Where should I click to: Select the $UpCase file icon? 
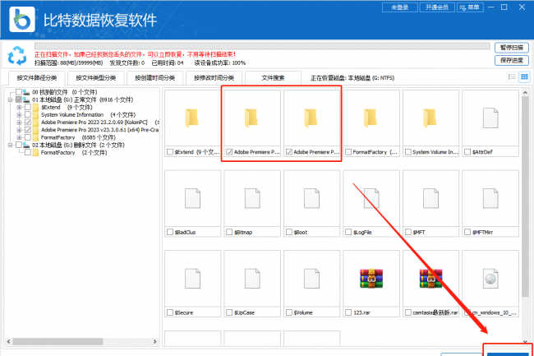tap(252, 279)
